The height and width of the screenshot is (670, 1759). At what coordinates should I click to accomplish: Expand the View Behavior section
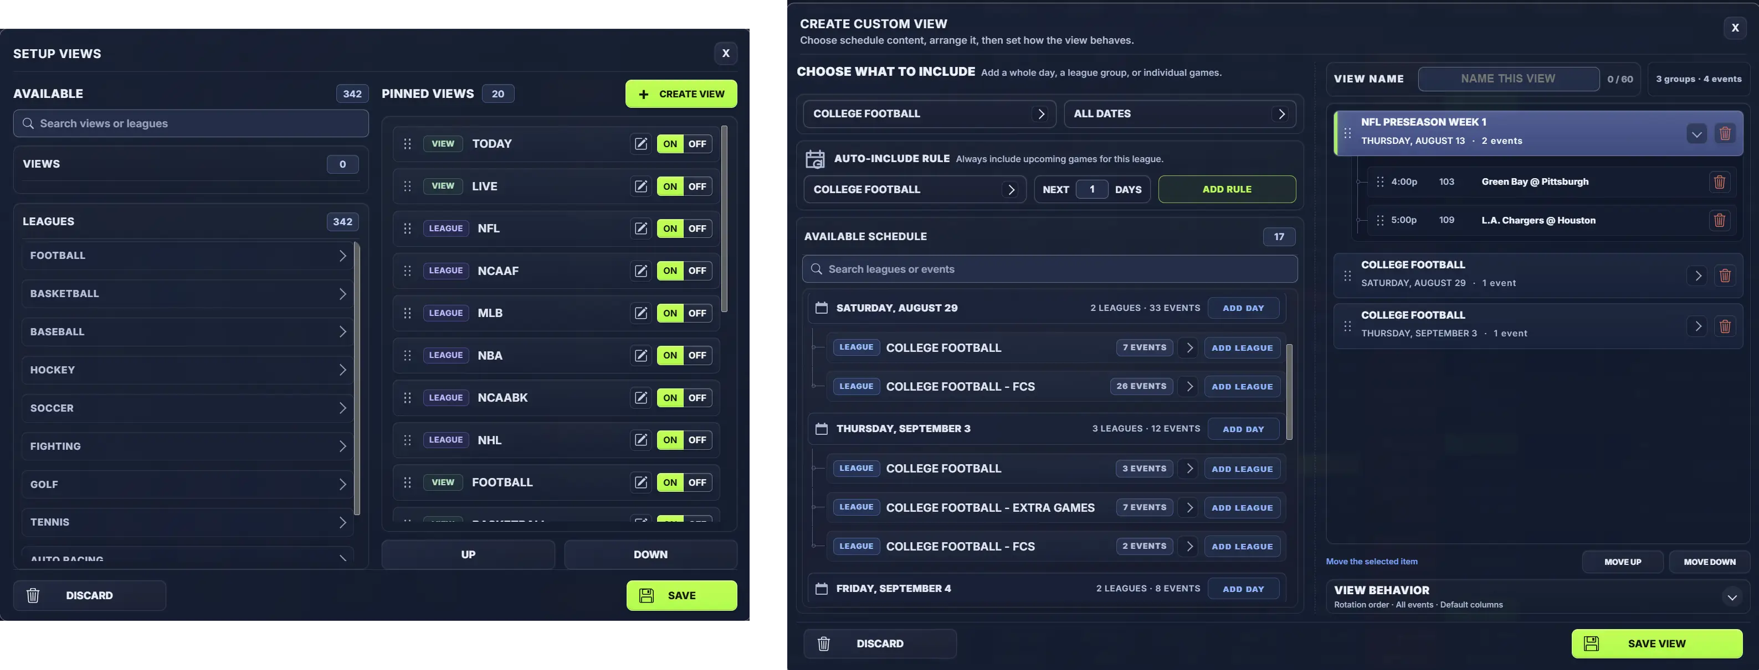[x=1732, y=597]
